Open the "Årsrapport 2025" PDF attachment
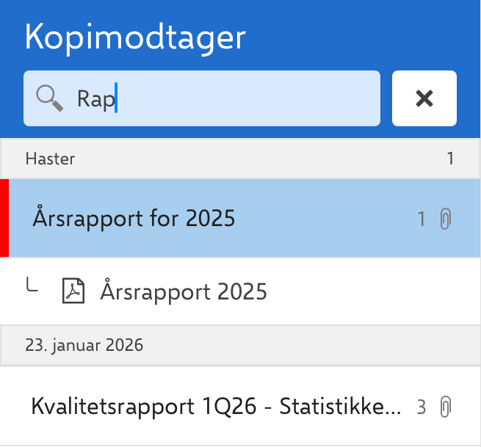The image size is (481, 447). 184,291
